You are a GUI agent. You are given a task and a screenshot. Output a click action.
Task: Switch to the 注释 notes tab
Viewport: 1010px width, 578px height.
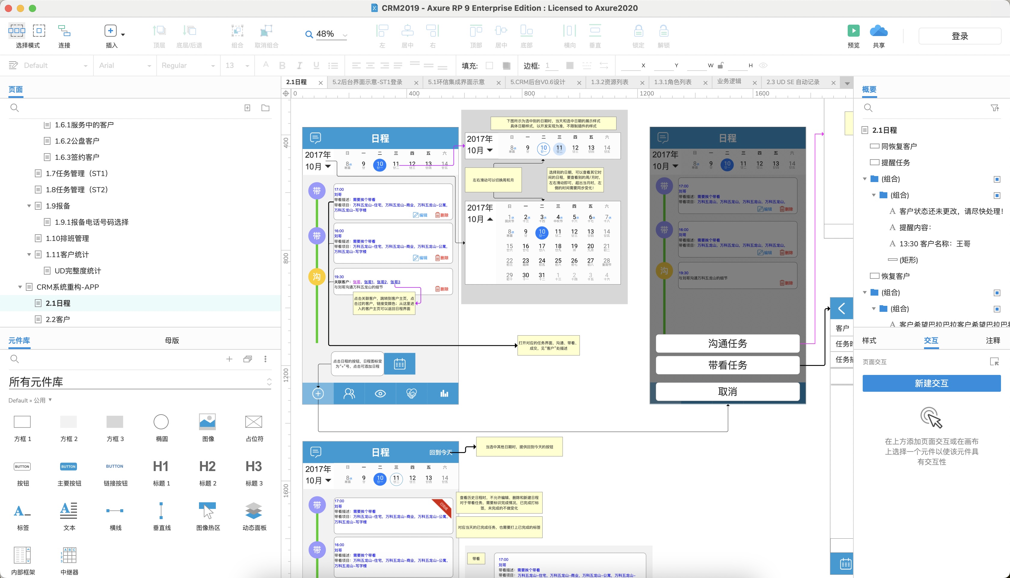993,340
